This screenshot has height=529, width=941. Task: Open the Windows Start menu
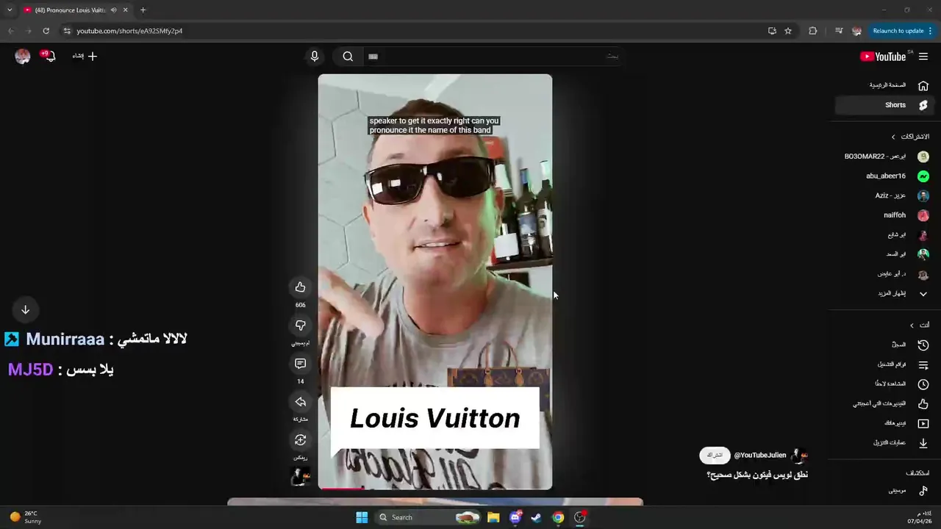pyautogui.click(x=362, y=517)
